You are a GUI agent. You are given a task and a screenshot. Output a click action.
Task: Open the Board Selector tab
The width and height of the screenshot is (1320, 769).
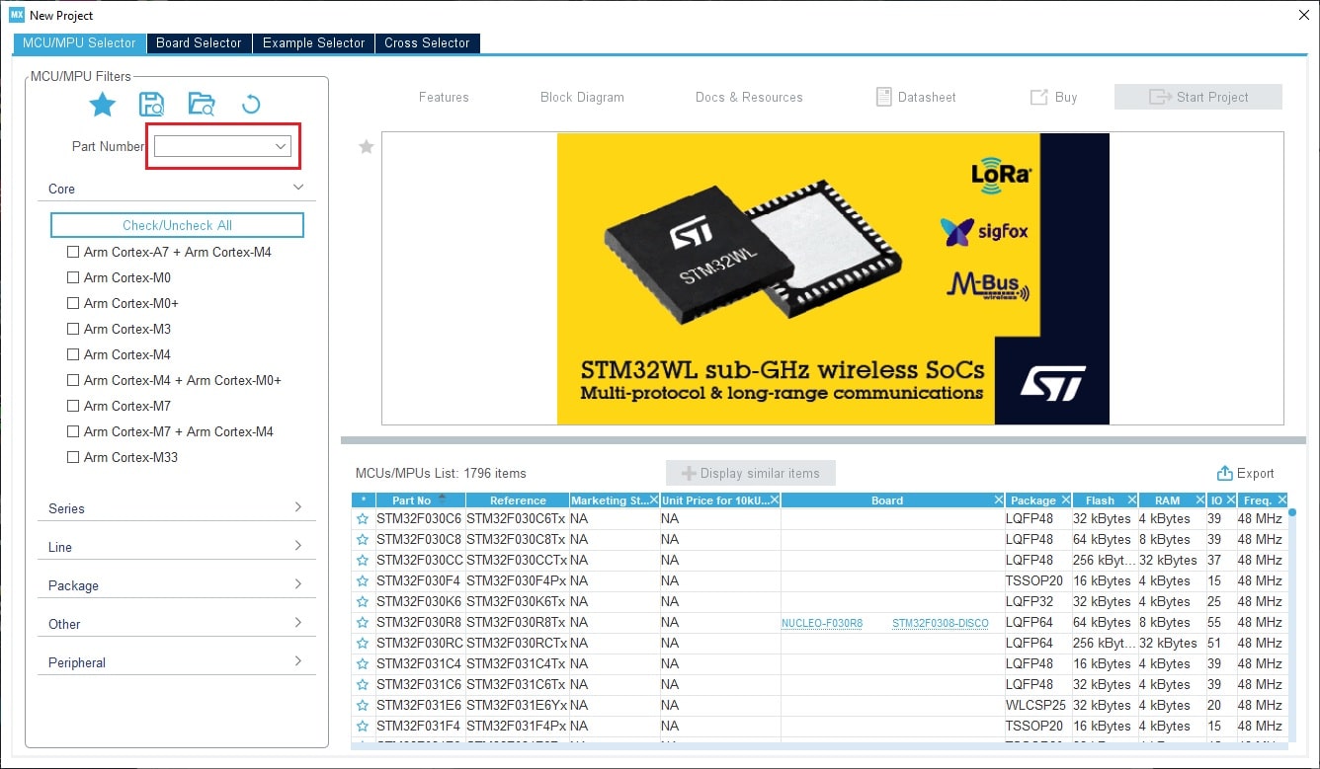[x=199, y=42]
